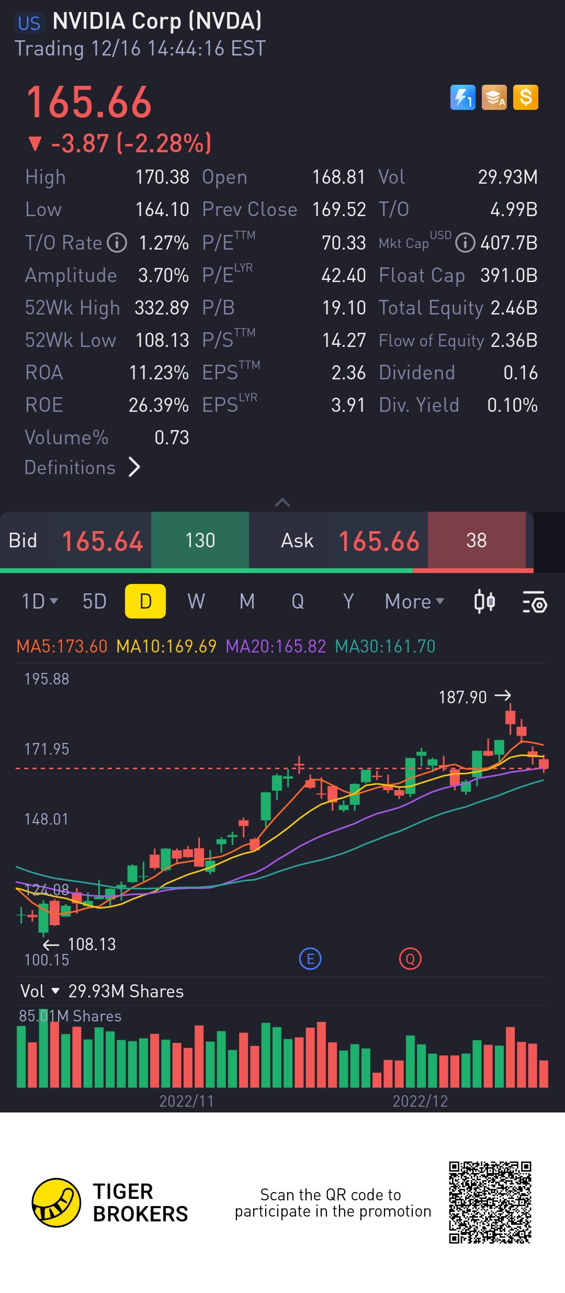
Task: Tap the bid/ask ratio bar
Action: coord(267,571)
